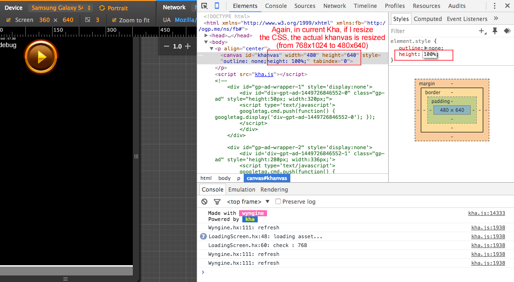Image resolution: width=514 pixels, height=282 pixels.
Task: Select the html breadcrumb
Action: tap(206, 178)
